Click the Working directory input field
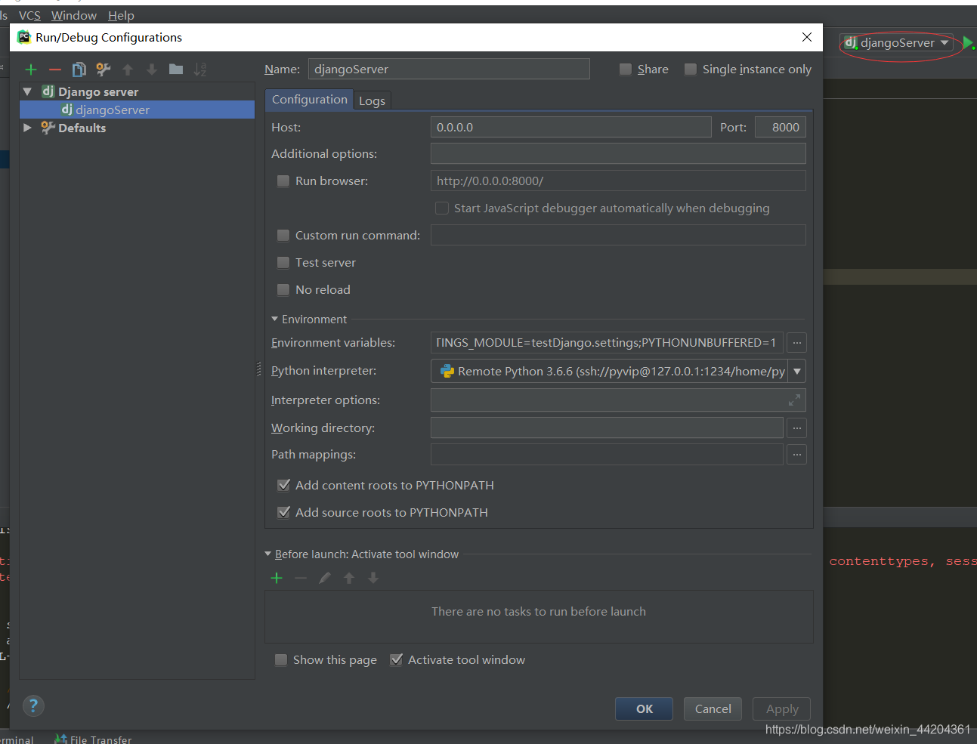The height and width of the screenshot is (744, 977). point(607,428)
